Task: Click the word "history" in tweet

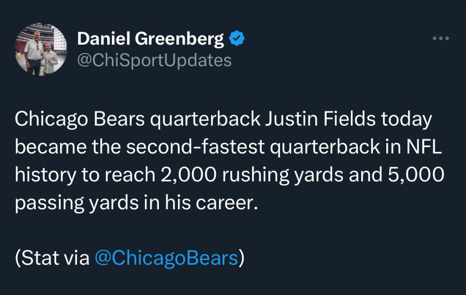Action: tap(46, 175)
